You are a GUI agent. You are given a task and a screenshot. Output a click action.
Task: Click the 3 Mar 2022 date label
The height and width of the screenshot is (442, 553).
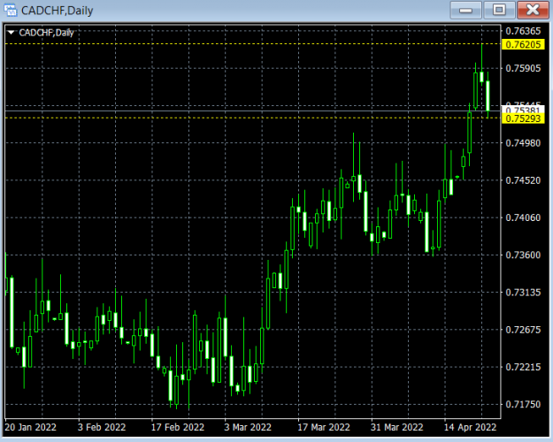(x=248, y=427)
